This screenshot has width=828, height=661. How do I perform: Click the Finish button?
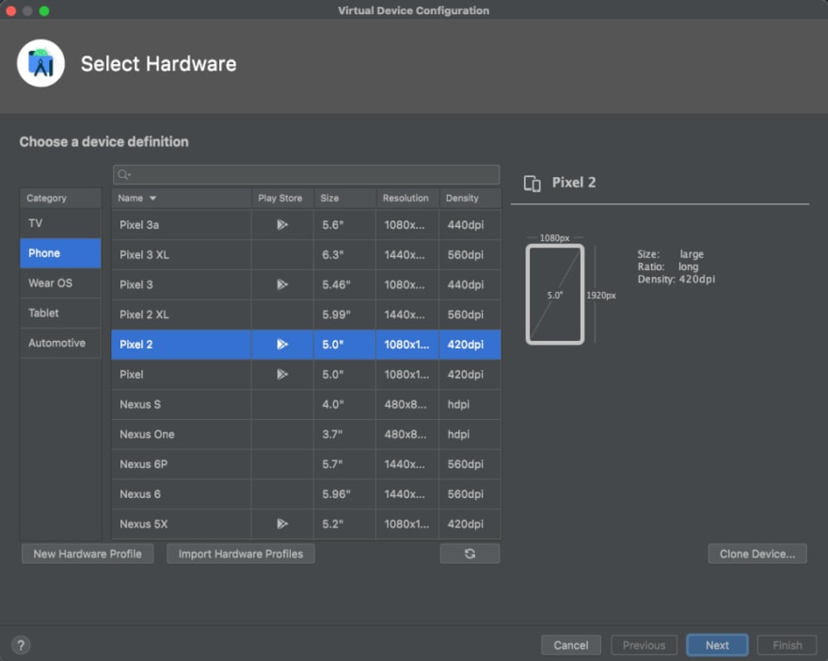pyautogui.click(x=788, y=645)
